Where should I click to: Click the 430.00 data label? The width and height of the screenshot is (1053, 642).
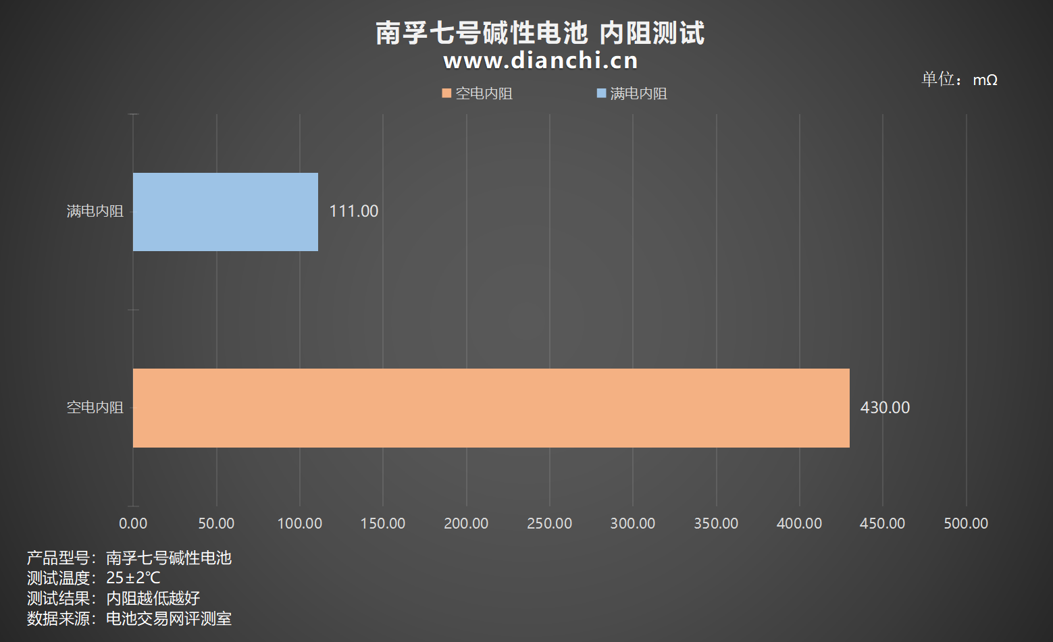pos(885,408)
